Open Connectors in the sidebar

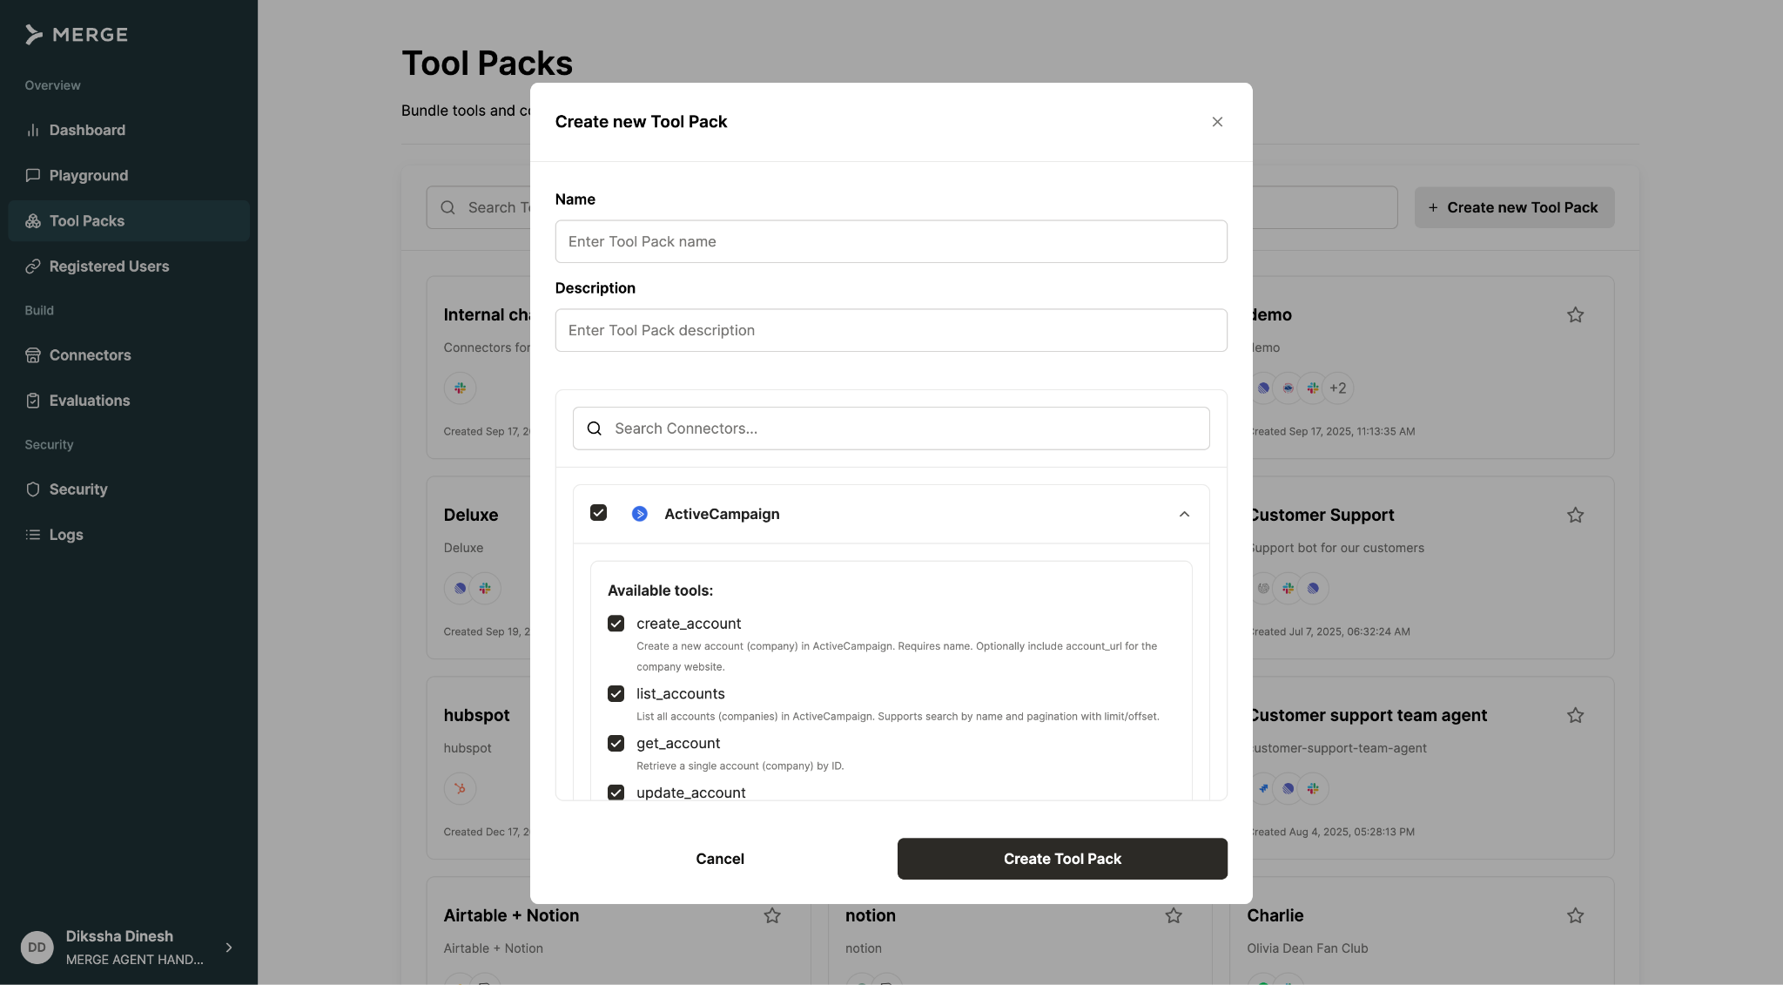point(129,354)
